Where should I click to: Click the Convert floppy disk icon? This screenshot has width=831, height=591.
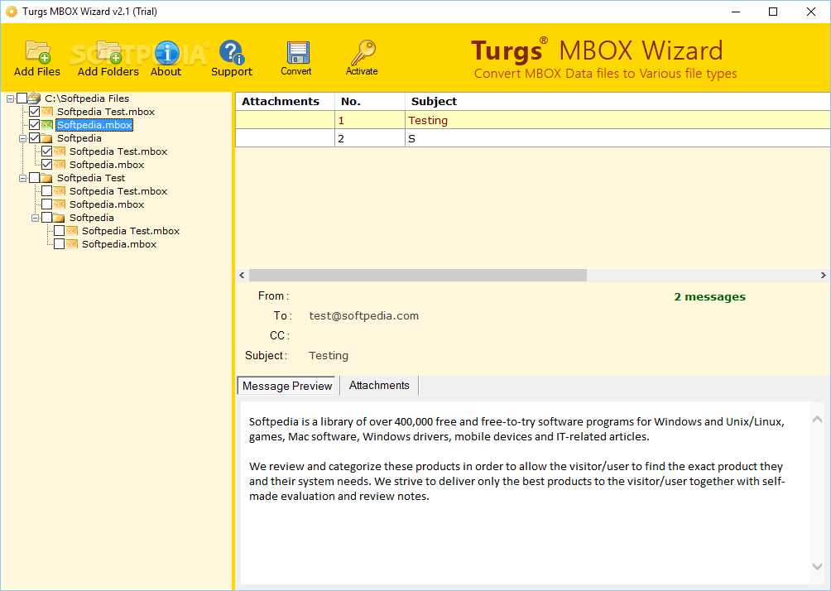point(298,53)
